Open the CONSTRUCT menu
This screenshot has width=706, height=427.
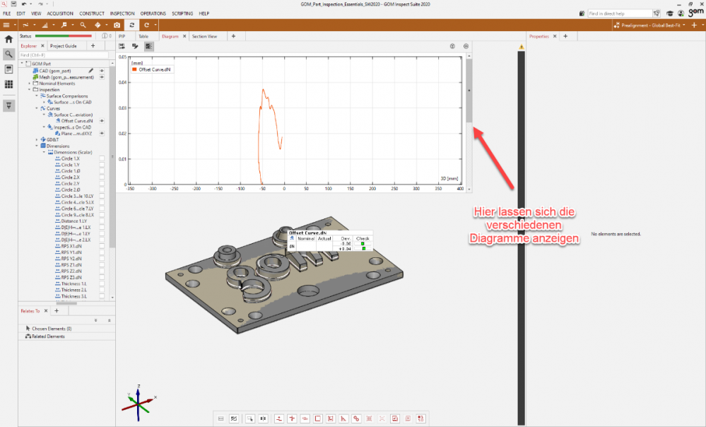click(x=92, y=13)
